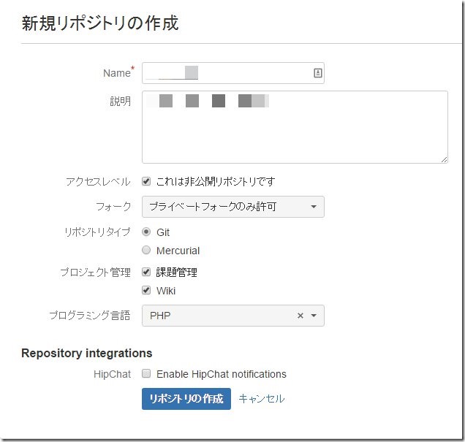Viewport: 465px width, 442px height.
Task: Toggle the これは非公開リポジトリです checkbox
Action: tap(146, 181)
